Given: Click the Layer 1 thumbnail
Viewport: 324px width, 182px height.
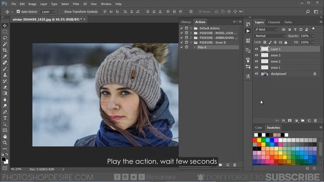Looking at the screenshot, I should 265,49.
